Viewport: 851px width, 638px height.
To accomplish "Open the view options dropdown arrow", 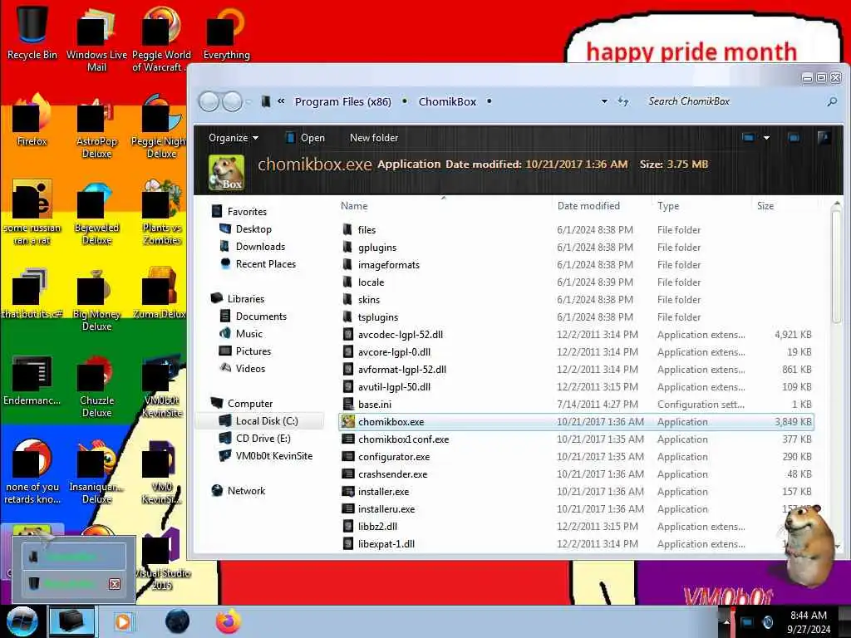I will point(766,138).
